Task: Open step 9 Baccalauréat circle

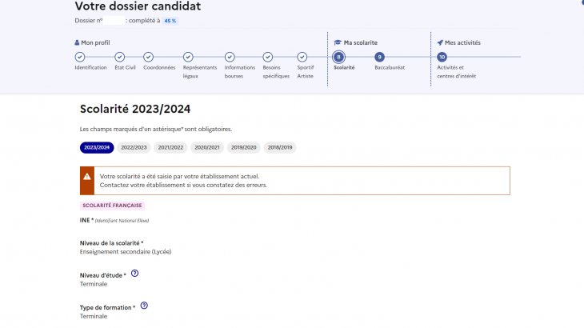Action: point(379,57)
